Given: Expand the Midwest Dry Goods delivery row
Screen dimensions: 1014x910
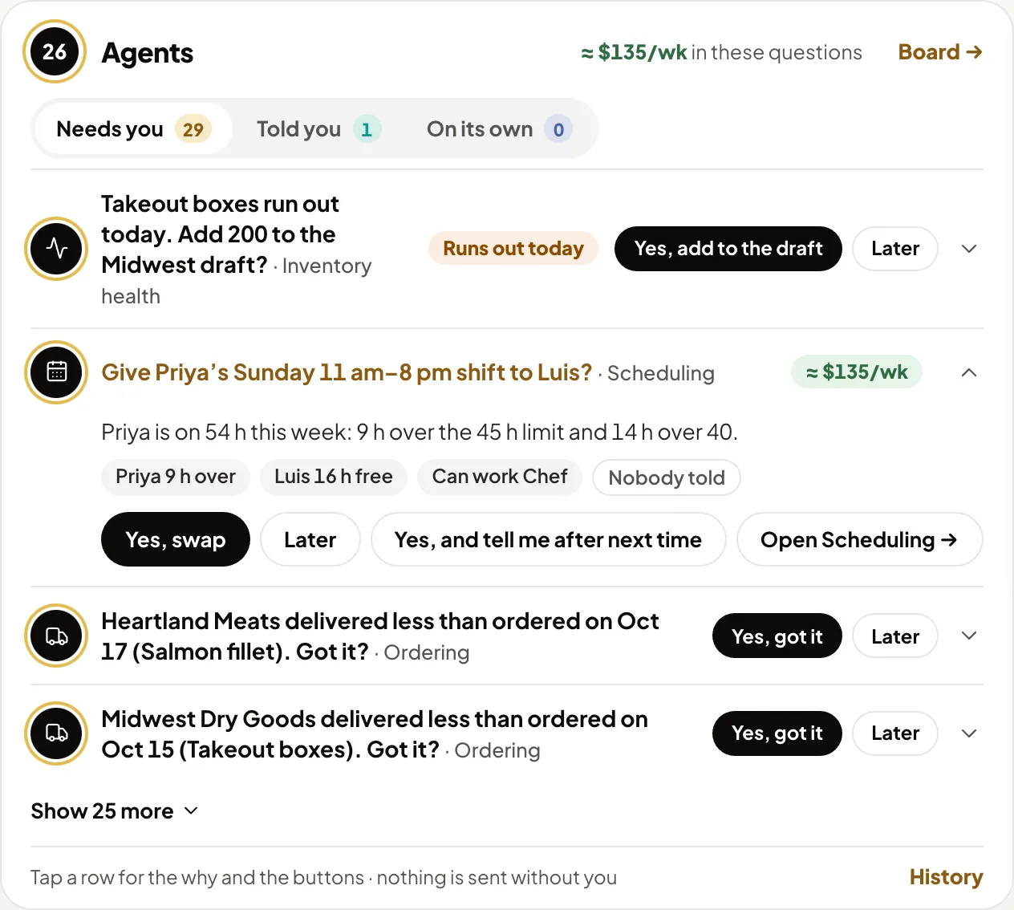Looking at the screenshot, I should pyautogui.click(x=969, y=733).
